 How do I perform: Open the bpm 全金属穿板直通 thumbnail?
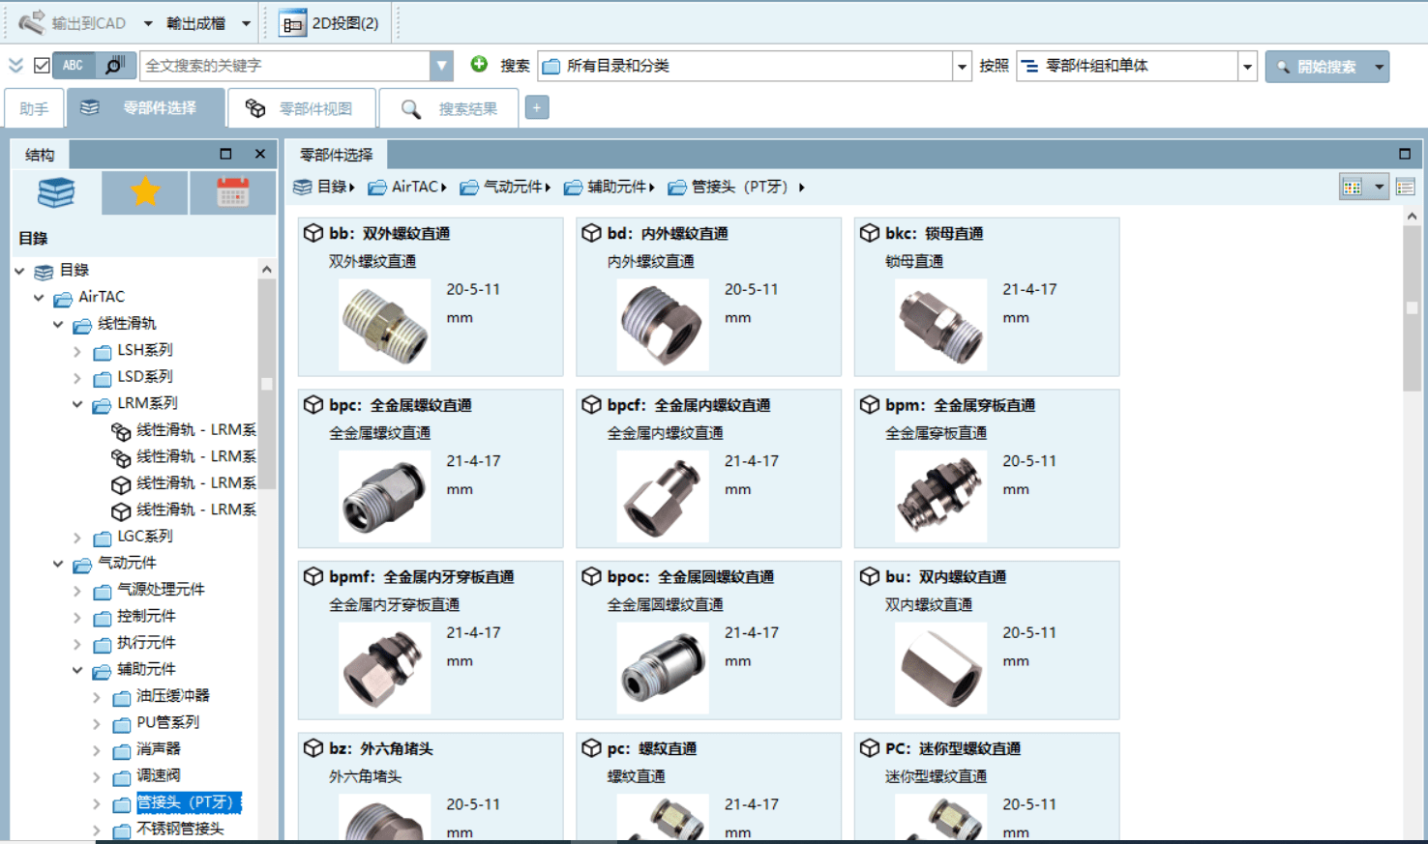[940, 497]
